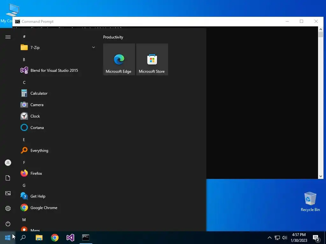
Task: Click the Power button in Start
Action: (x=8, y=224)
